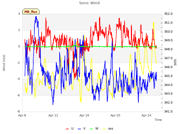
Task: Click the 2 left-axis tick label
Action: (x=19, y=30)
